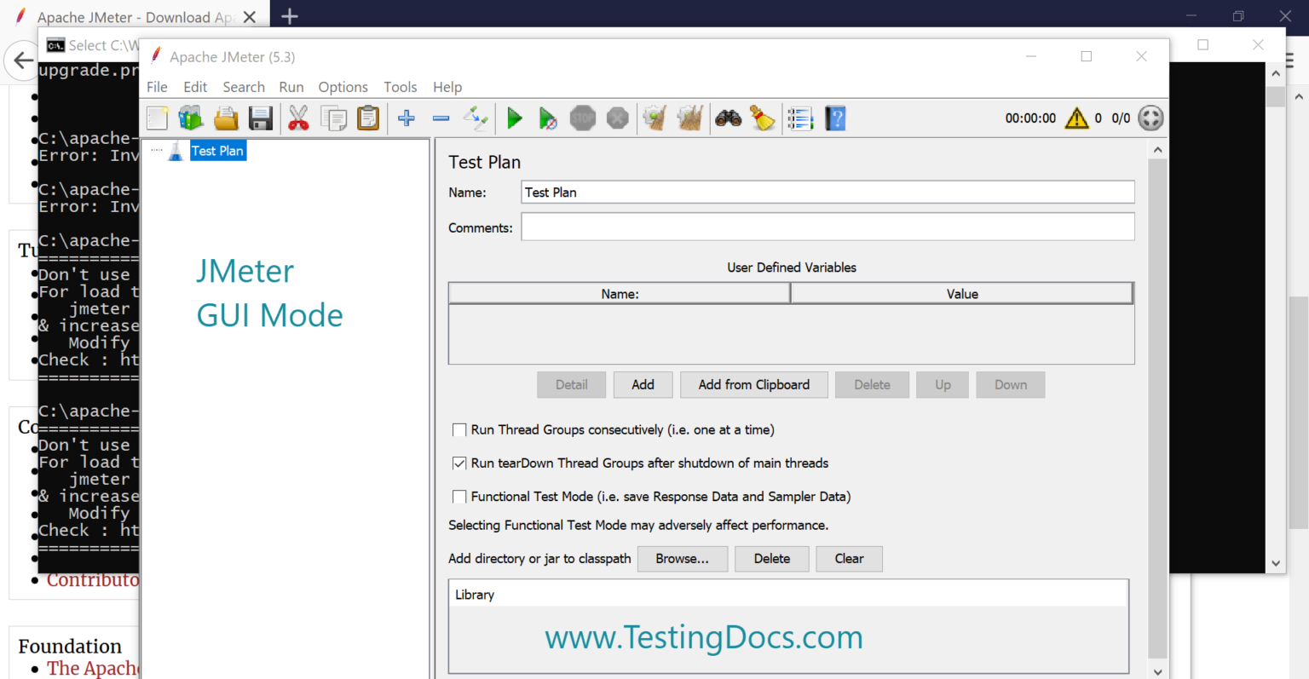Viewport: 1309px width, 679px height.
Task: Click inside the Comments input field
Action: tap(827, 227)
